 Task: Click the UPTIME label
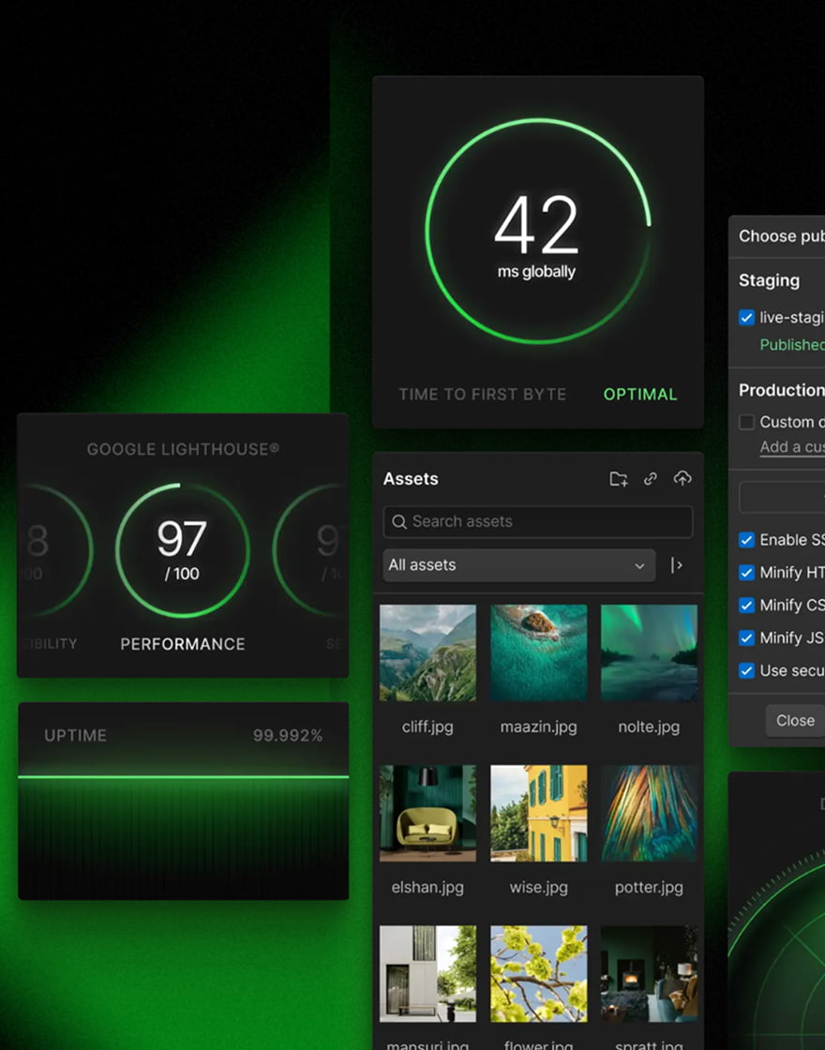click(x=75, y=735)
